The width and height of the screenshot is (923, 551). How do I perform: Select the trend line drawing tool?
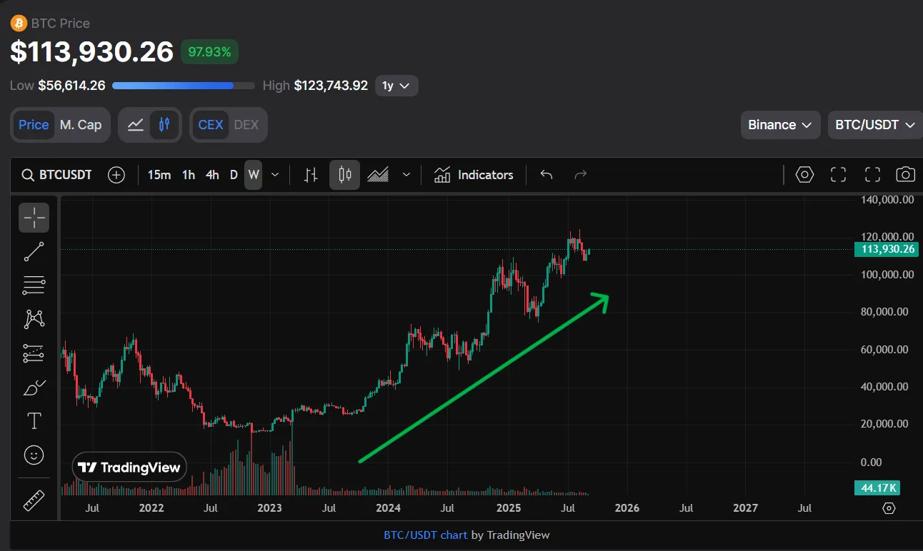pos(34,252)
